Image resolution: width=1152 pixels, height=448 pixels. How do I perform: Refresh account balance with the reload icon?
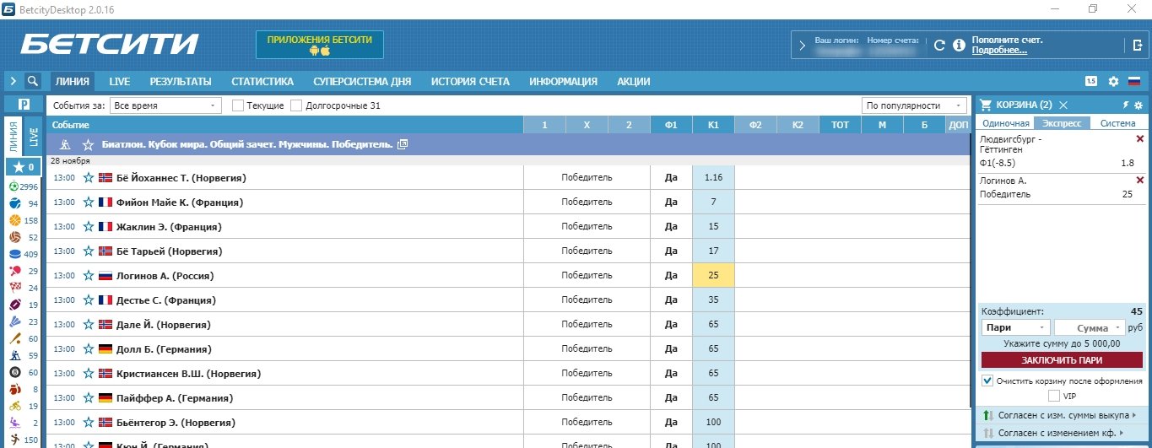[x=939, y=46]
